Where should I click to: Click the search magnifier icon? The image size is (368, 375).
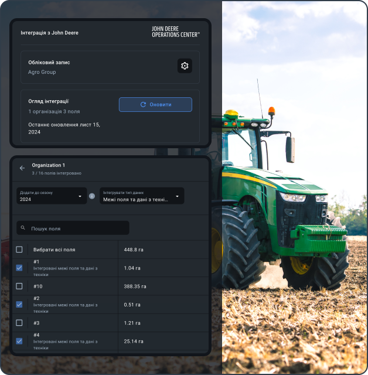[x=23, y=228]
